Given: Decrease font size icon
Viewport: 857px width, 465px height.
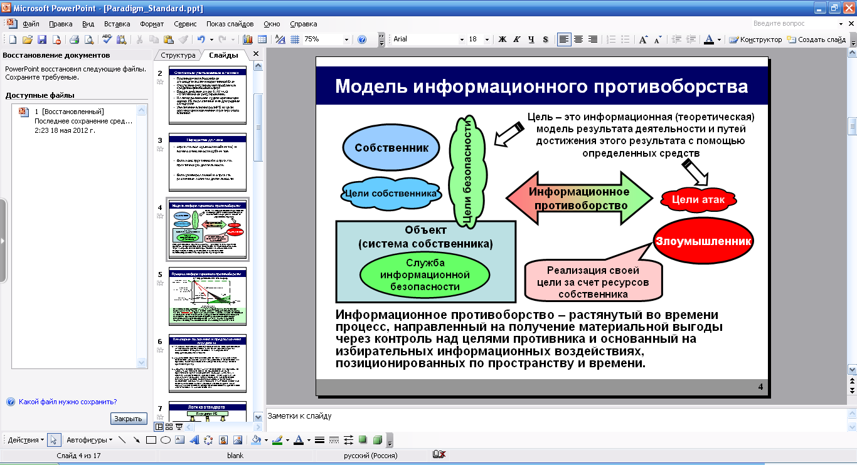Looking at the screenshot, I should pos(657,39).
